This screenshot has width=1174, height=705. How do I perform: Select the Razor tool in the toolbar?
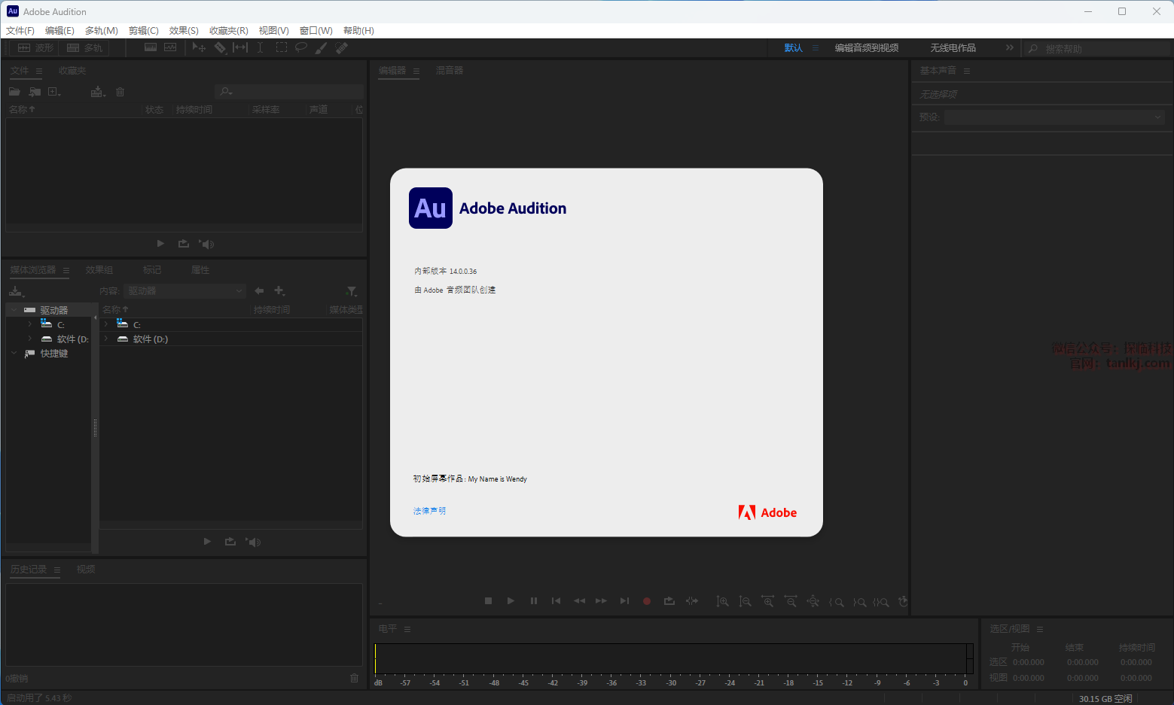click(x=220, y=47)
